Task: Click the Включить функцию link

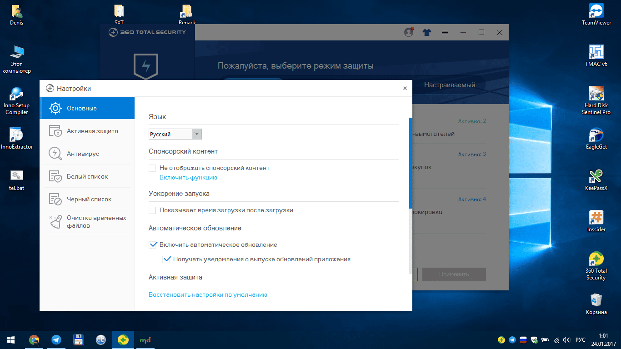Action: pos(188,178)
